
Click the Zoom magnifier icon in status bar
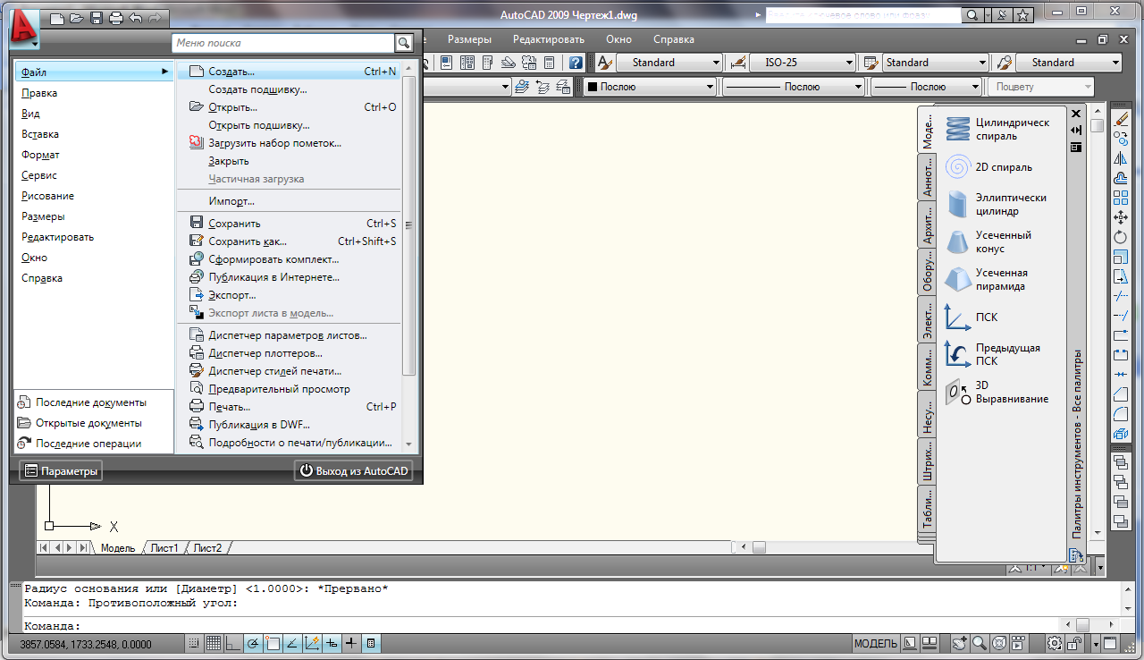tap(980, 643)
